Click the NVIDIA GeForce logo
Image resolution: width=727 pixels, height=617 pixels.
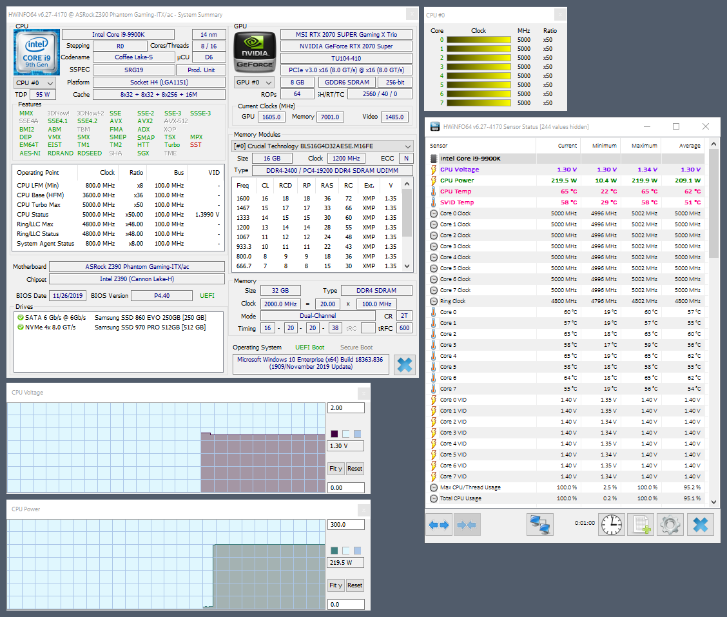[255, 52]
